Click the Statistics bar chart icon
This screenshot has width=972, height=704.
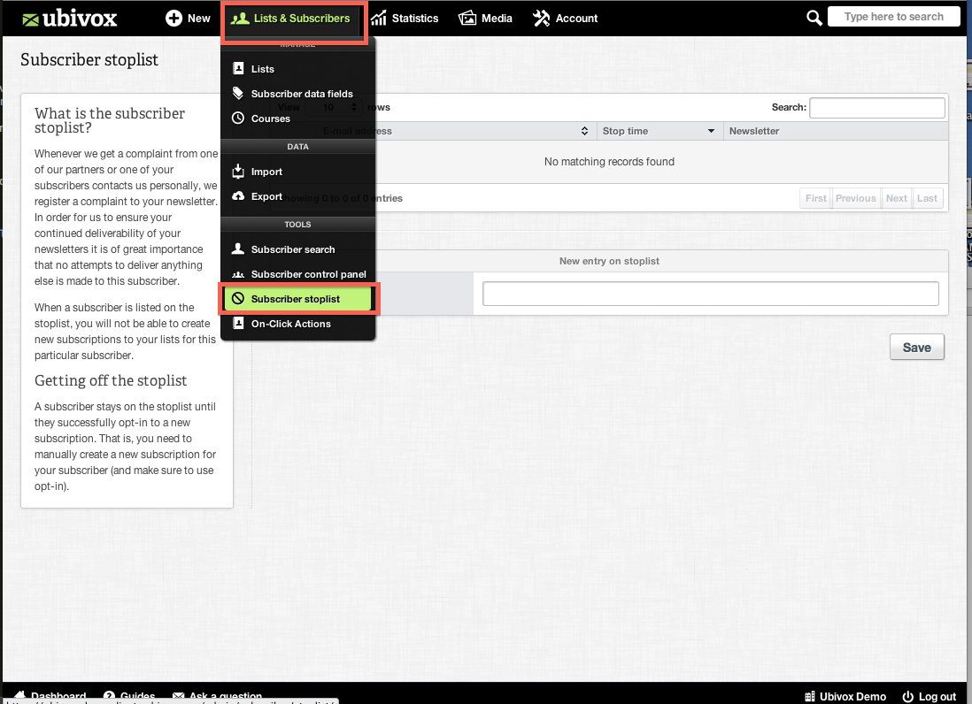[379, 18]
